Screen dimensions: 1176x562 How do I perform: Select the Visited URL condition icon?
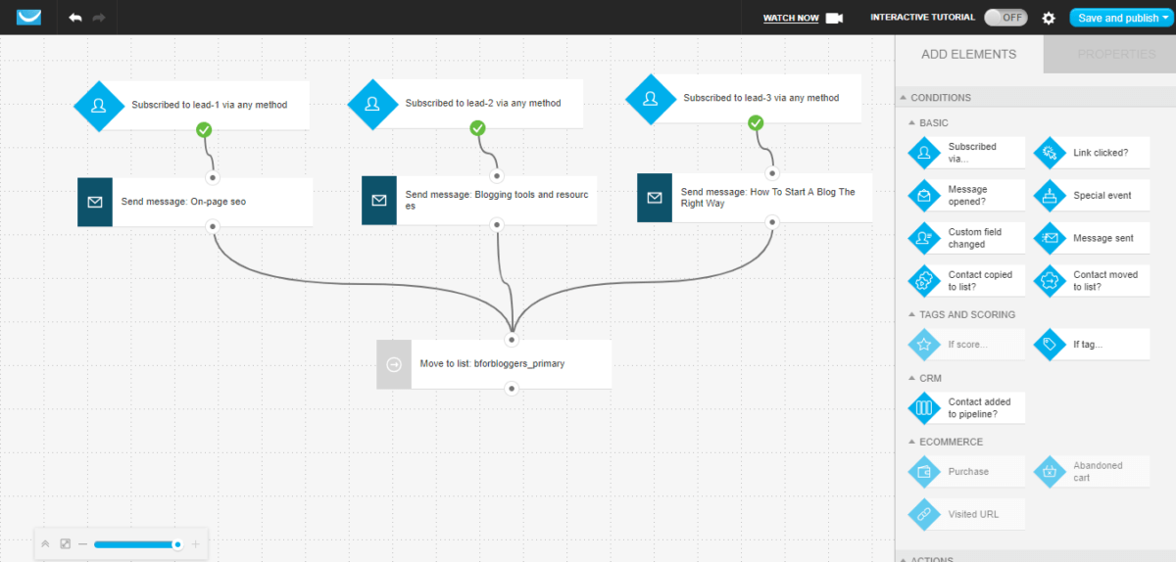(924, 514)
